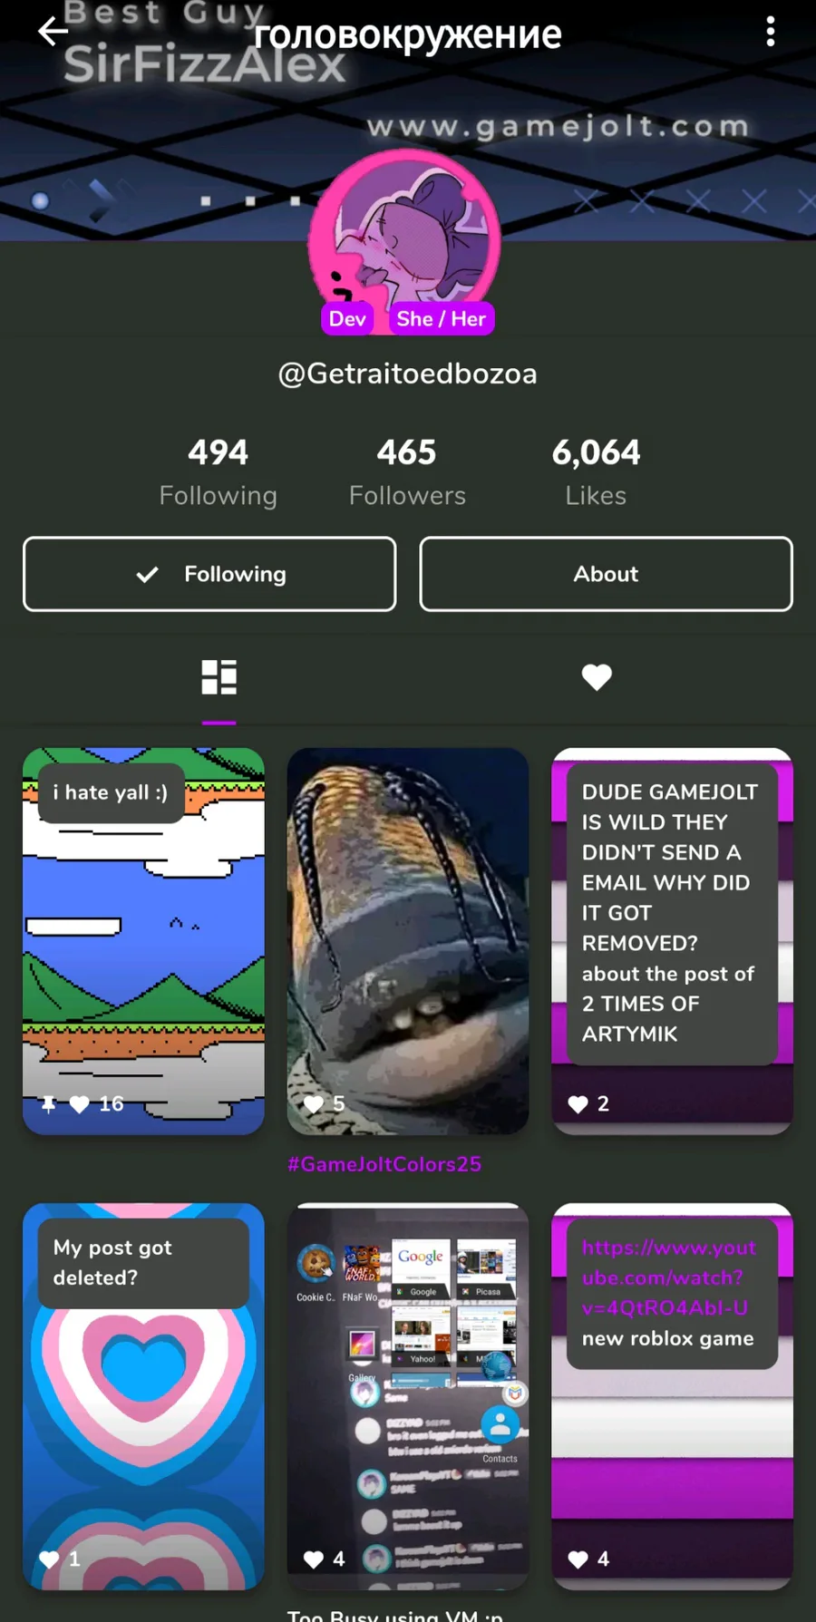Tap the 6,064 Likes counter
The width and height of the screenshot is (816, 1622).
596,471
